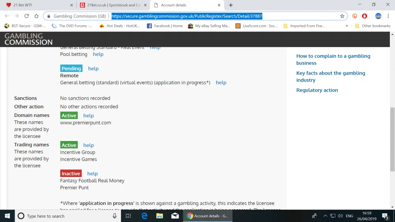Click scrollbar down arrow
The width and height of the screenshot is (395, 222).
[392, 207]
